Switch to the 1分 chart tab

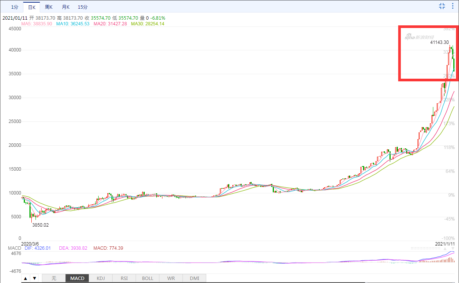click(x=14, y=7)
